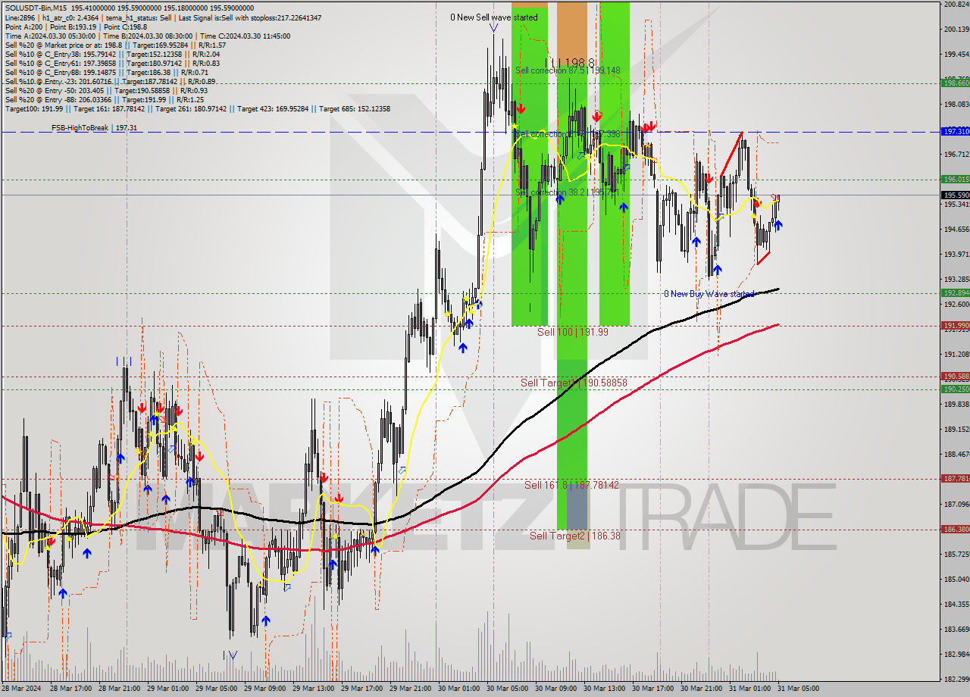This screenshot has width=970, height=697.
Task: Click the current price tag 195.590
Action: click(x=955, y=195)
